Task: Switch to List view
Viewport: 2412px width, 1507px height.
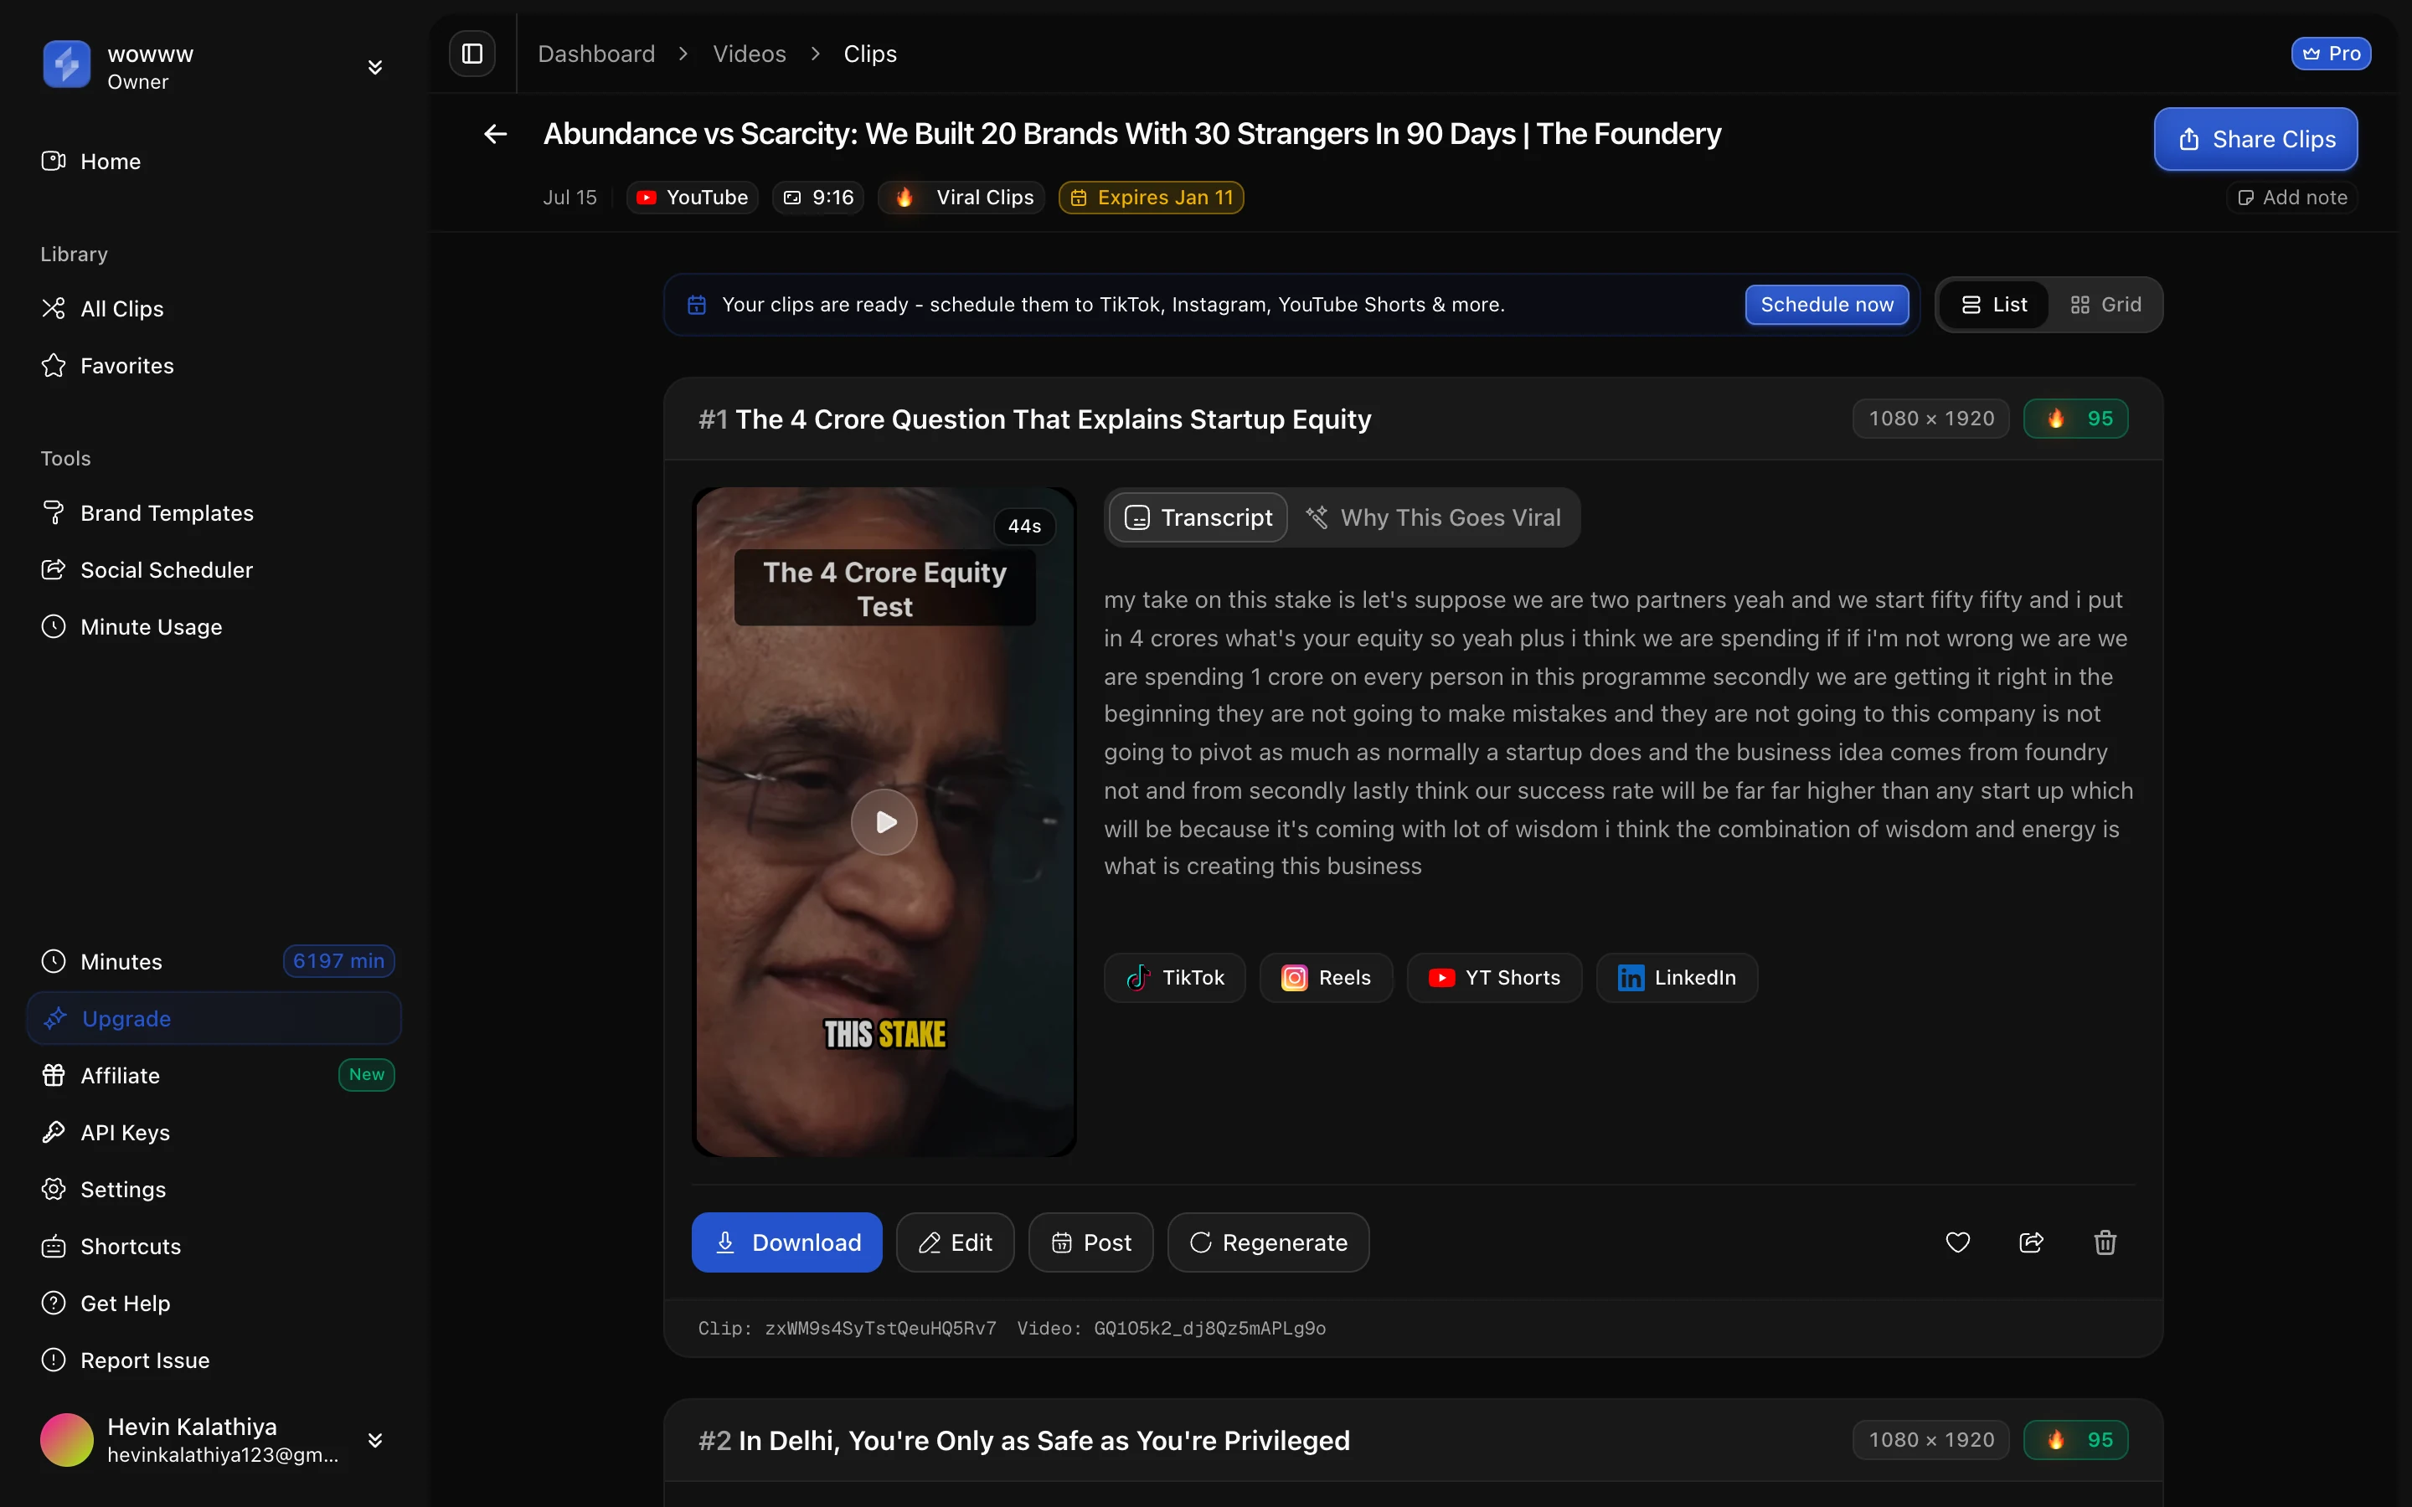Action: coord(1994,305)
